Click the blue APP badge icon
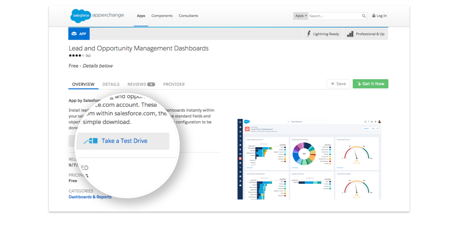 coord(79,34)
